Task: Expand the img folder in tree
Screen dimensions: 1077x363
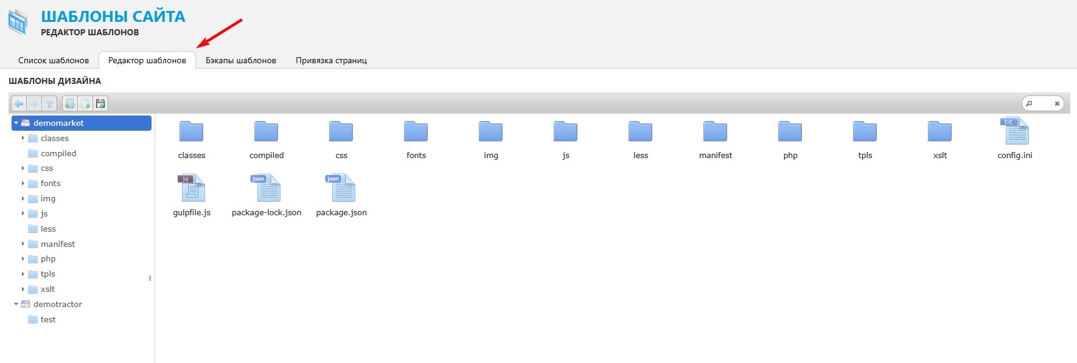Action: pos(23,198)
